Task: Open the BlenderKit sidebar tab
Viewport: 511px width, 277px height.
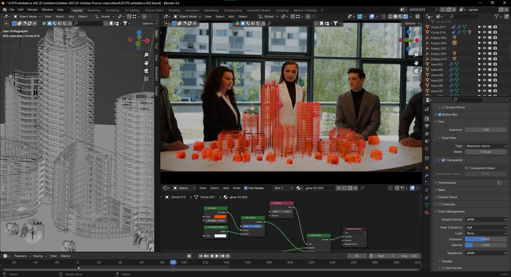Action: pyautogui.click(x=156, y=74)
